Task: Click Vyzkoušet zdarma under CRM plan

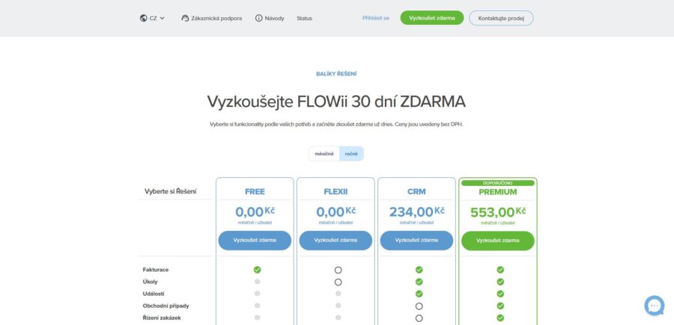Action: pyautogui.click(x=416, y=241)
